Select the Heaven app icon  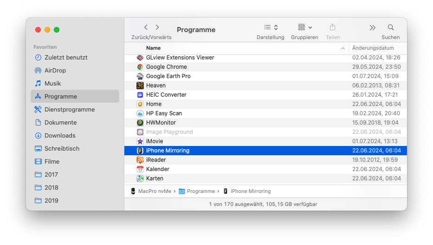140,86
